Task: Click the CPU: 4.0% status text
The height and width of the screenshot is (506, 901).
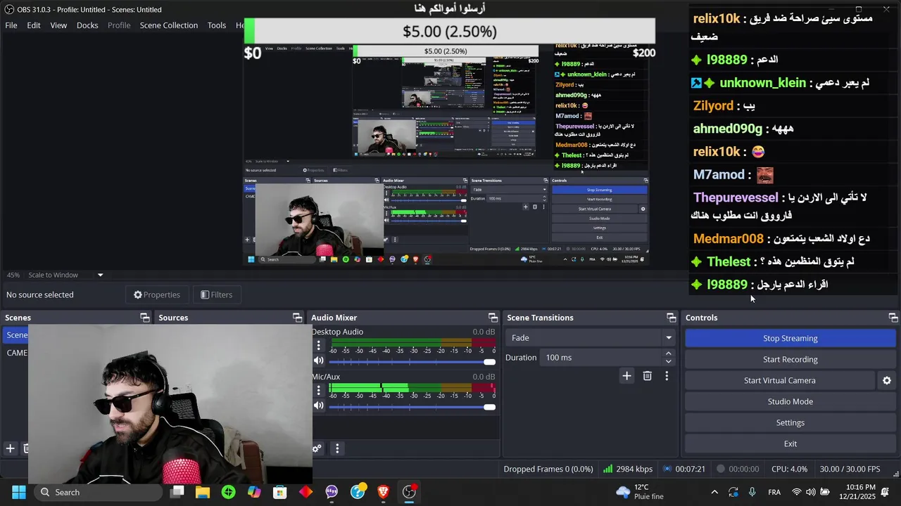Action: point(789,469)
